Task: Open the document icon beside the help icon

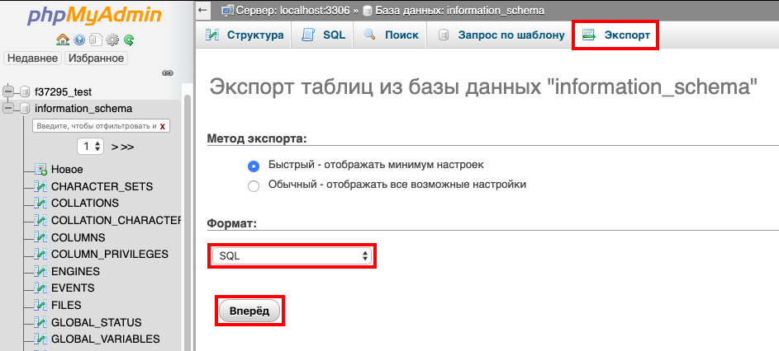Action: (96, 40)
